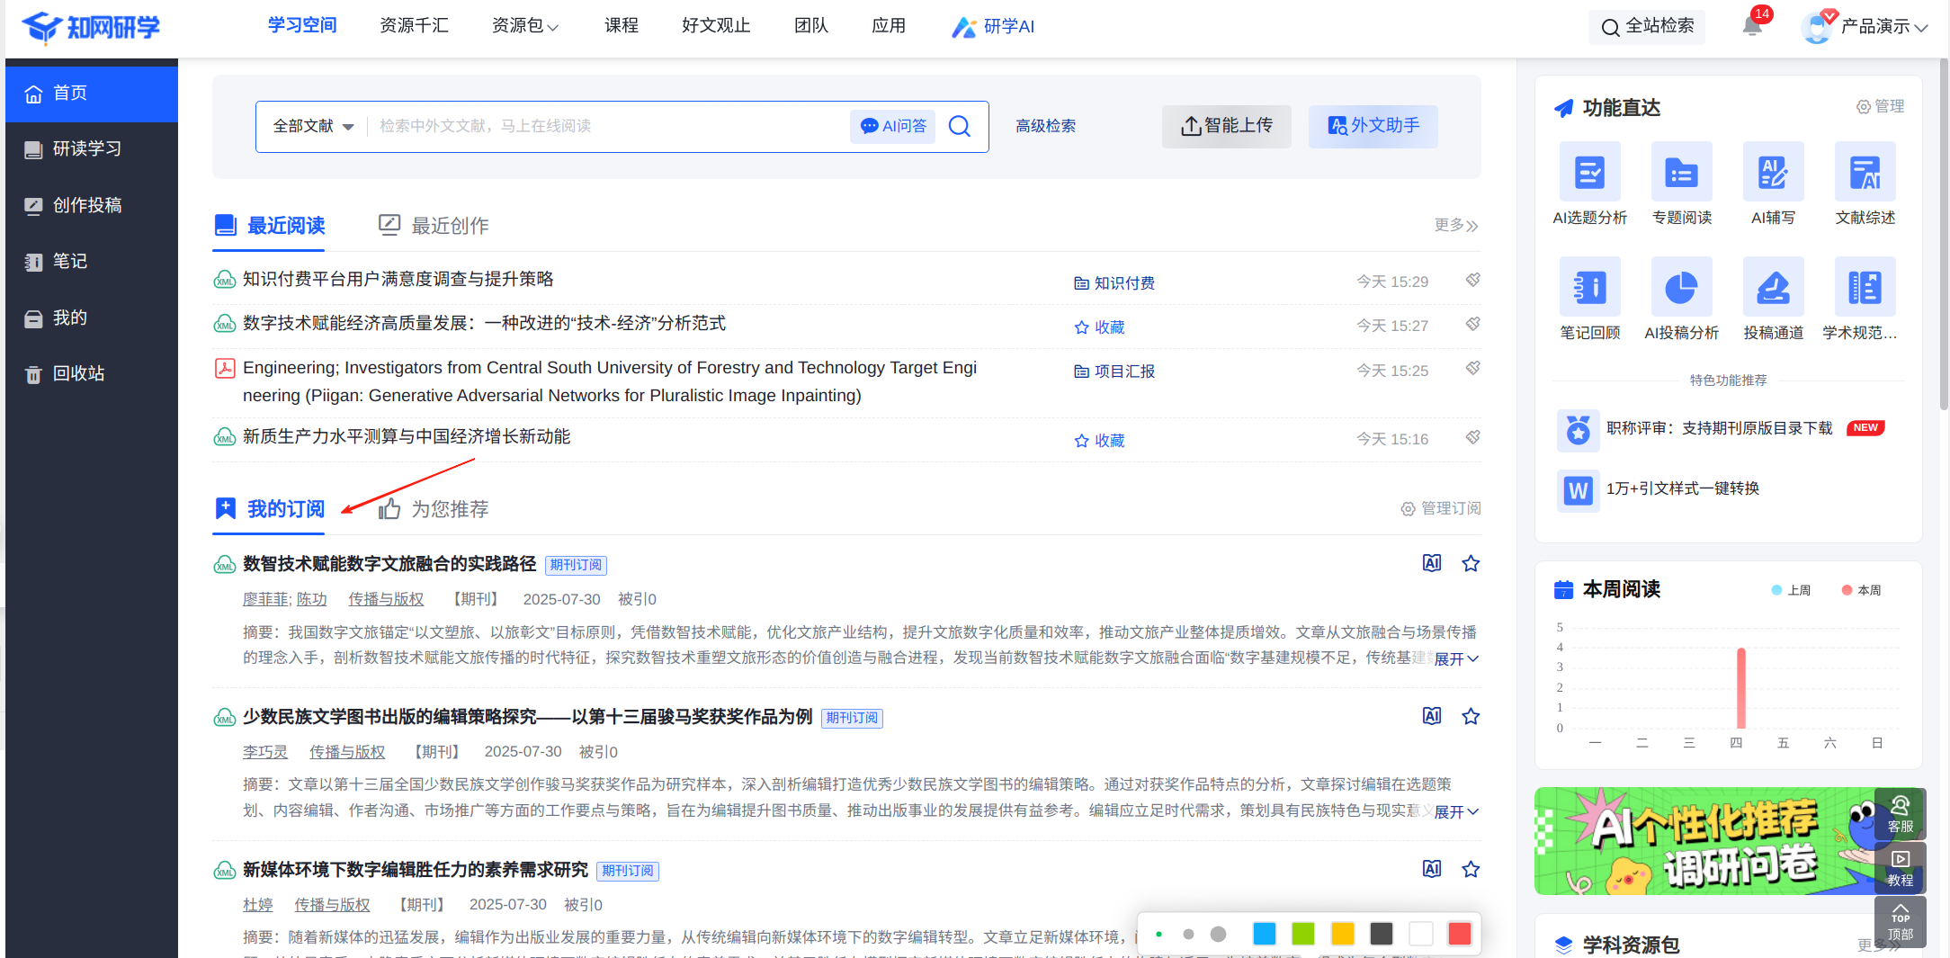This screenshot has height=958, width=1950.
Task: Select the blue color swatch
Action: [x=1264, y=934]
